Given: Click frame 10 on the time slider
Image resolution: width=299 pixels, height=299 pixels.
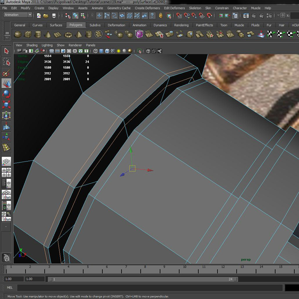Looking at the screenshot, I should point(184,267).
